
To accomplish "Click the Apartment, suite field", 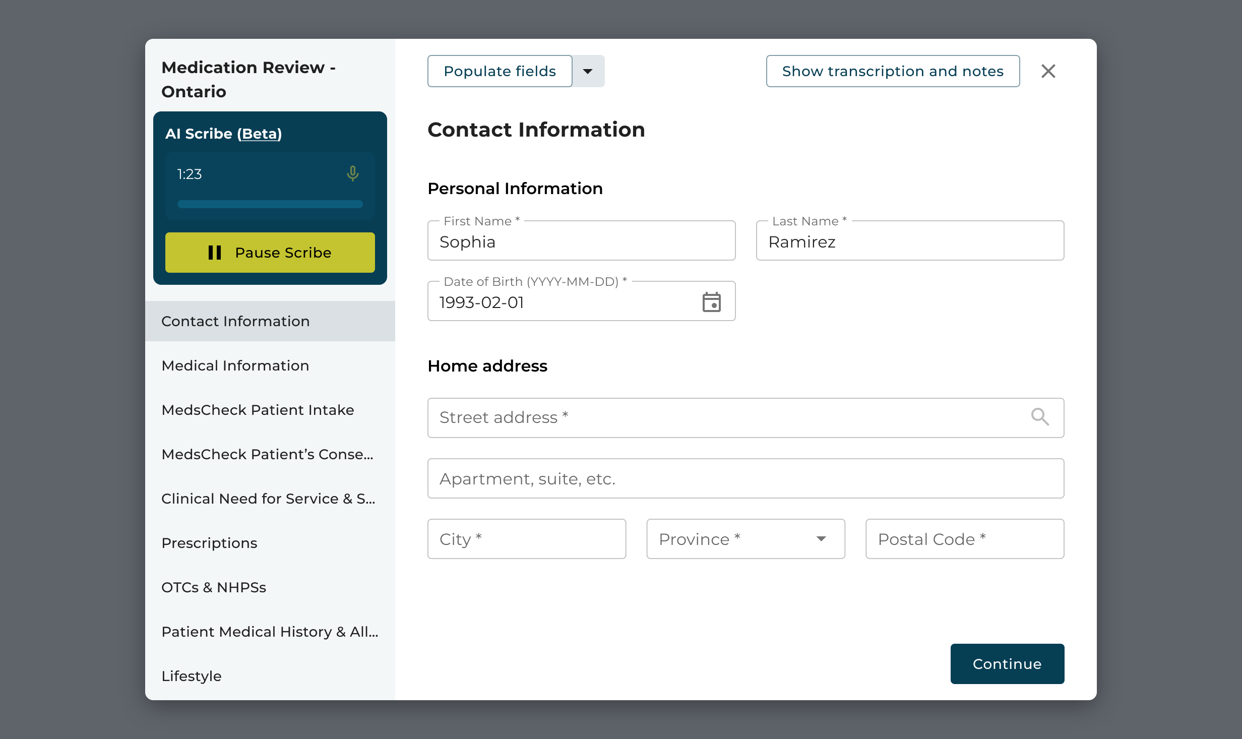I will point(746,478).
